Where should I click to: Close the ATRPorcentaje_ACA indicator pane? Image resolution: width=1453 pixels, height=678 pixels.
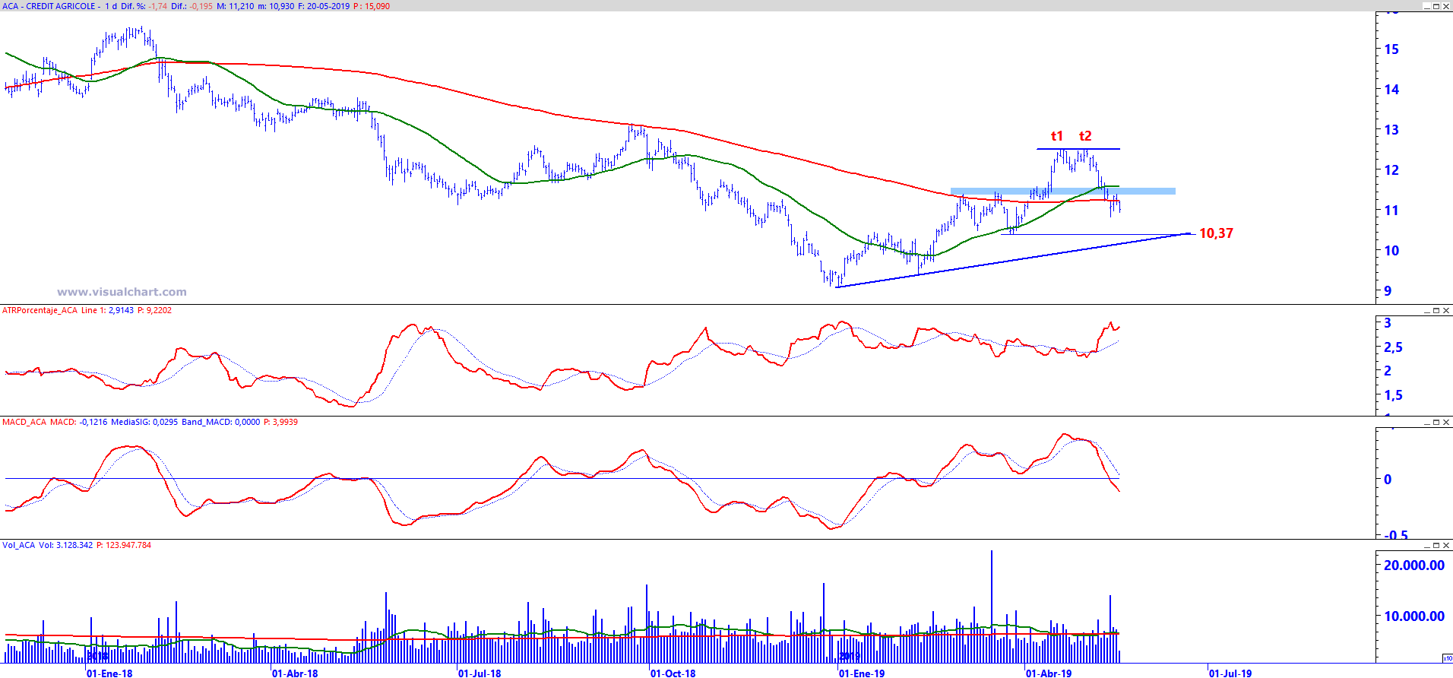(x=1446, y=310)
